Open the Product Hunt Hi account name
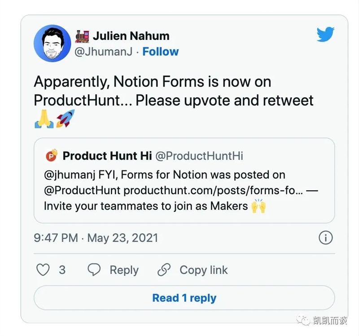This screenshot has height=336, width=359. click(x=107, y=156)
